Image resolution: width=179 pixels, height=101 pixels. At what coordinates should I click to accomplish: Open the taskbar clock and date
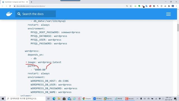(x=168, y=98)
